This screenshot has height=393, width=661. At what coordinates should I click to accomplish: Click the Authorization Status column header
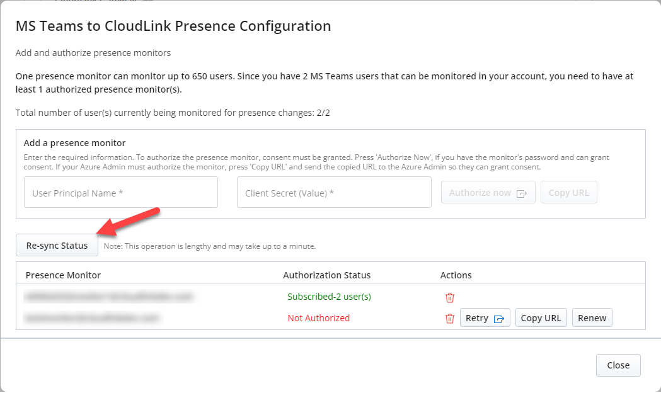tap(326, 275)
